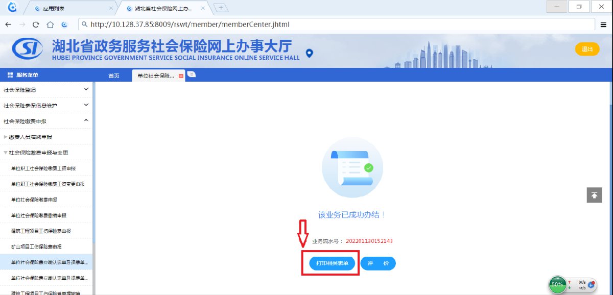Image resolution: width=613 pixels, height=295 pixels.
Task: Close the 单位社会保险... page tab
Action: (x=181, y=76)
